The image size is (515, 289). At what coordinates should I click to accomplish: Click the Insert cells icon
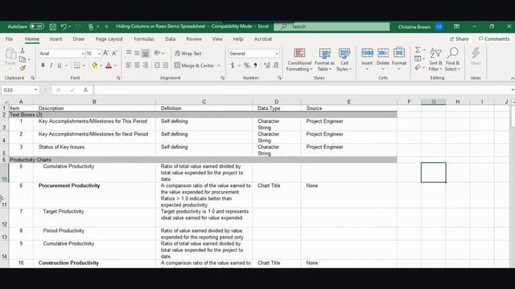(x=367, y=53)
